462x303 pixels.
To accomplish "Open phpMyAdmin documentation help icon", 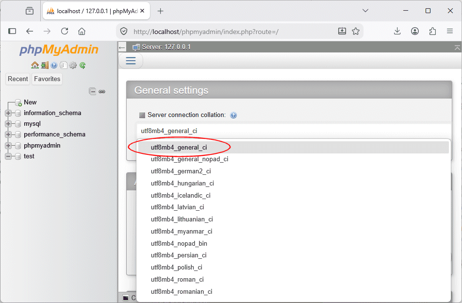I will click(x=54, y=65).
